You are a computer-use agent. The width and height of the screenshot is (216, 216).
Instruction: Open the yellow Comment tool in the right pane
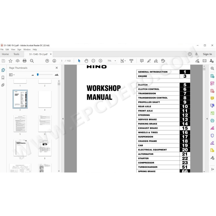click(x=212, y=98)
